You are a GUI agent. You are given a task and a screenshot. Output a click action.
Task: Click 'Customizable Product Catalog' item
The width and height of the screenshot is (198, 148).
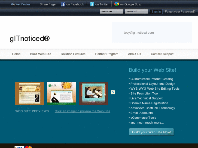tap(152, 79)
